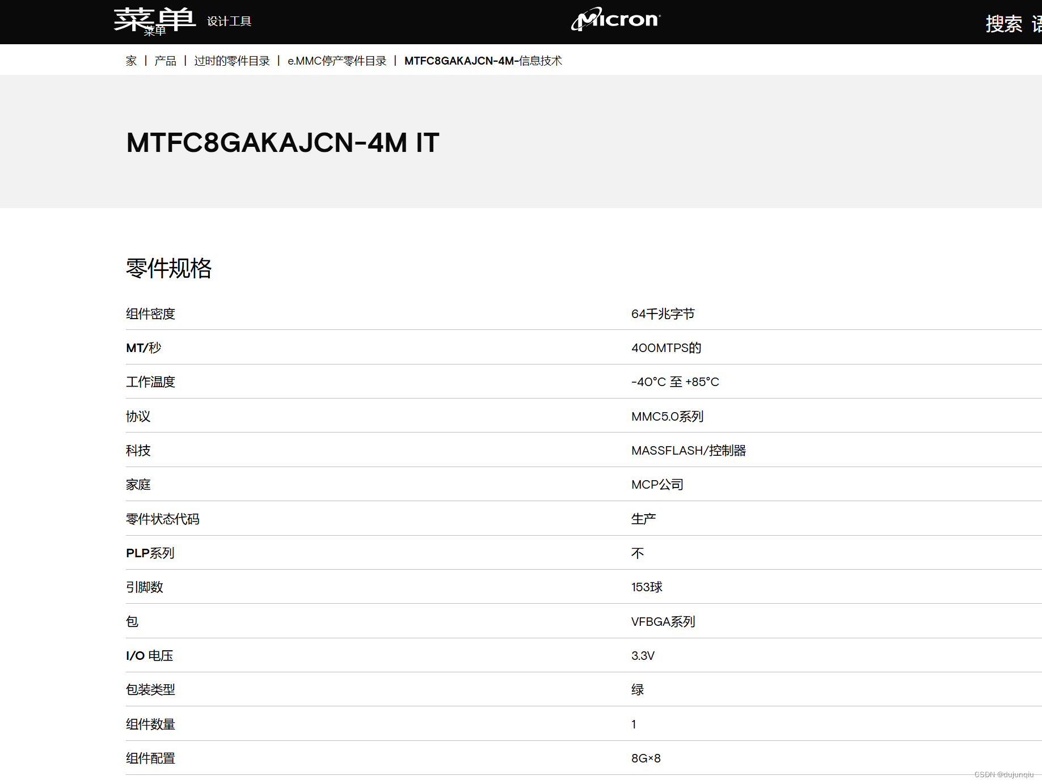Click the 包装类型 row label

pyautogui.click(x=150, y=689)
